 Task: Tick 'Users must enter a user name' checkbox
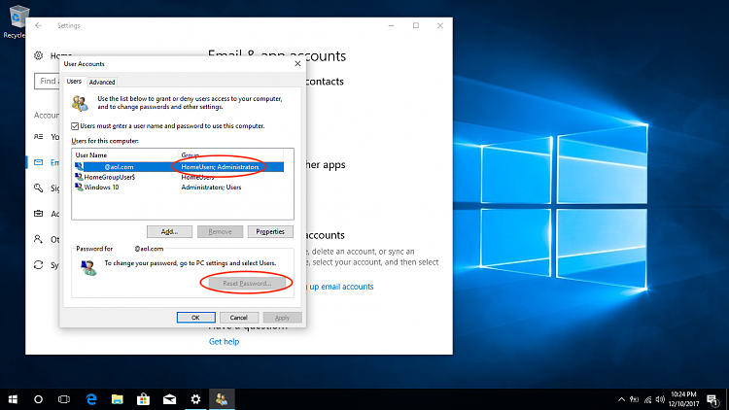pyautogui.click(x=75, y=126)
